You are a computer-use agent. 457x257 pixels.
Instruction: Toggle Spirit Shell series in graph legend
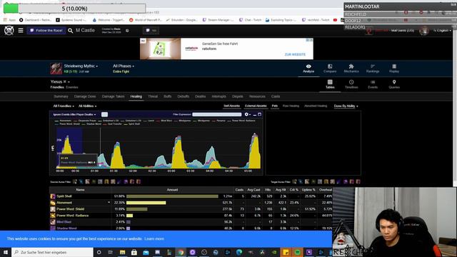click(x=132, y=124)
